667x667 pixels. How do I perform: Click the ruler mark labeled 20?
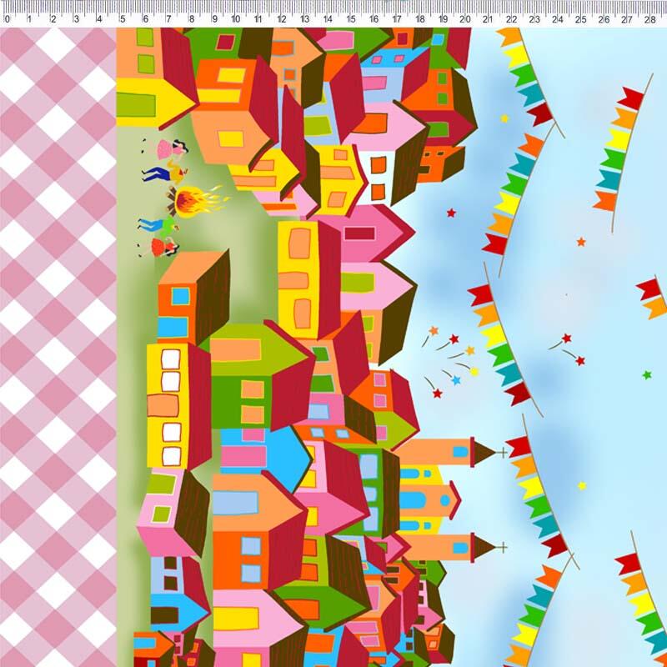465,19
